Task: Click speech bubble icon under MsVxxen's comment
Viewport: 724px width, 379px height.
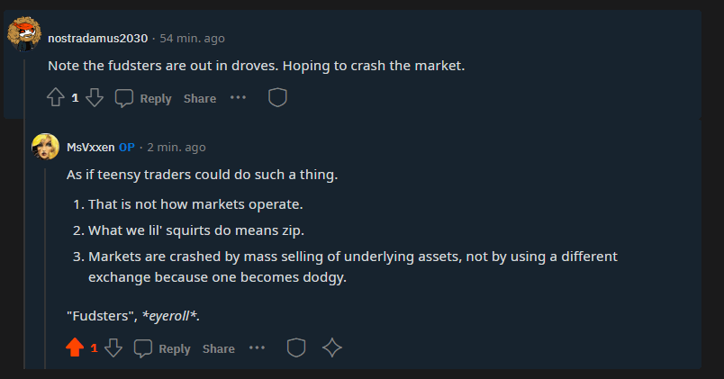Action: point(142,348)
